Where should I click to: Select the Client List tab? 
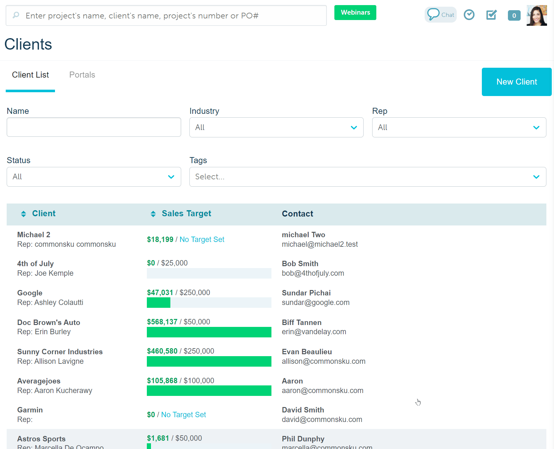[x=30, y=75]
